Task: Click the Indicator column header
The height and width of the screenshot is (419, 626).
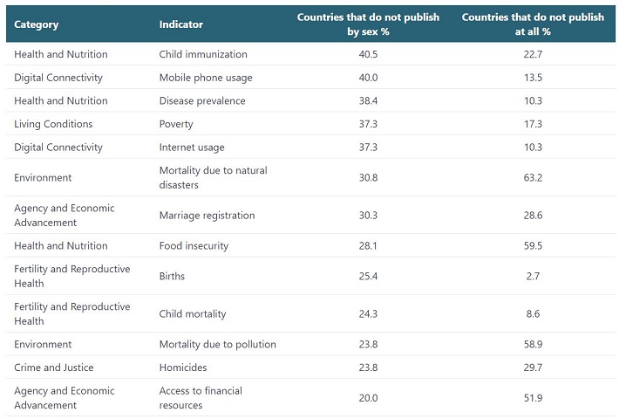Action: 181,24
